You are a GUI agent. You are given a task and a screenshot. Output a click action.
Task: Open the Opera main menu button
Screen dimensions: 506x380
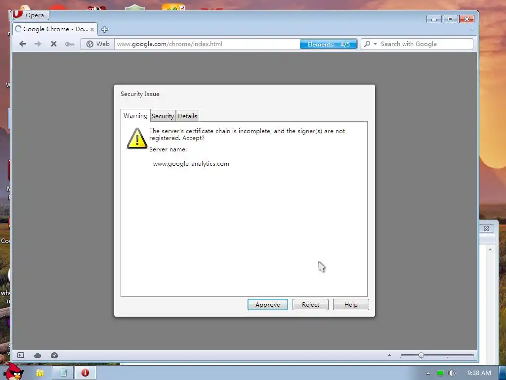[x=31, y=15]
